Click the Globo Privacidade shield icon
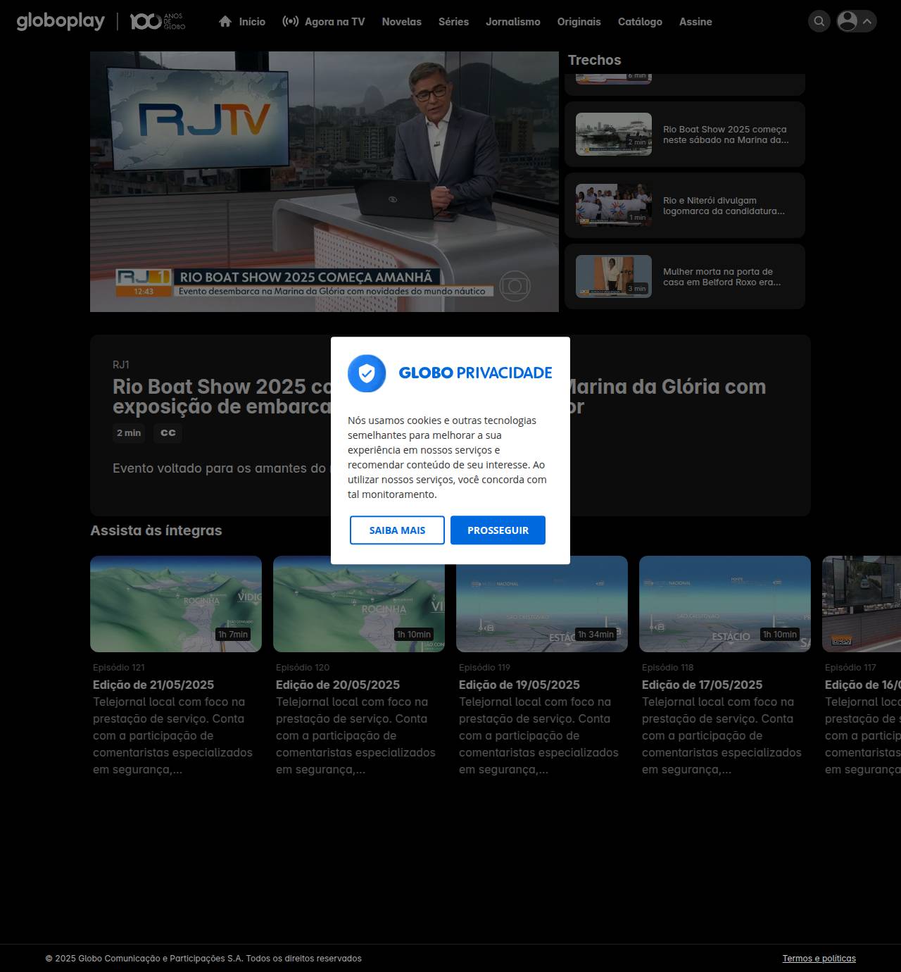Image resolution: width=901 pixels, height=972 pixels. [367, 373]
